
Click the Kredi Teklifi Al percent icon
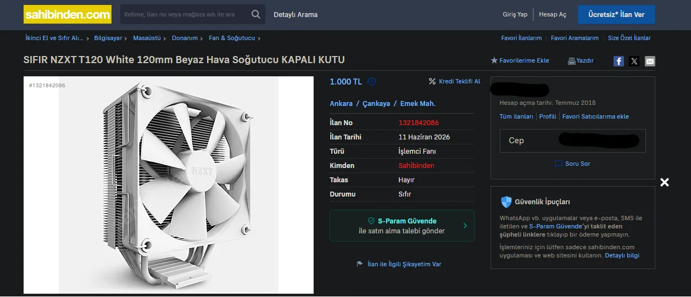432,81
